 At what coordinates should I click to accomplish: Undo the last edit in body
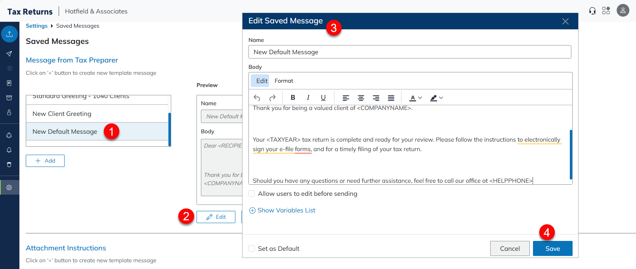click(x=257, y=98)
